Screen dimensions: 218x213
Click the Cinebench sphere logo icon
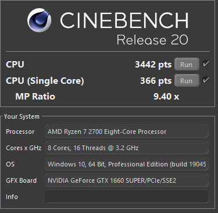point(40,20)
